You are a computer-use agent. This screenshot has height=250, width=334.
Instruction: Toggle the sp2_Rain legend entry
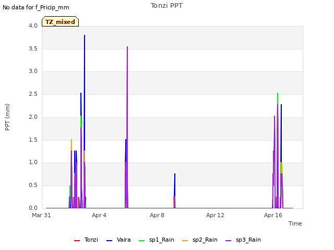point(200,240)
